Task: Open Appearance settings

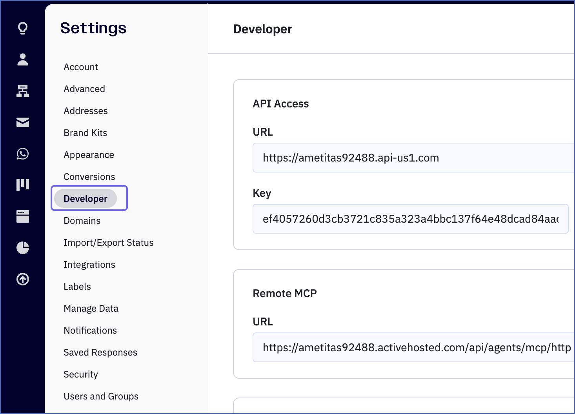Action: pyautogui.click(x=89, y=155)
